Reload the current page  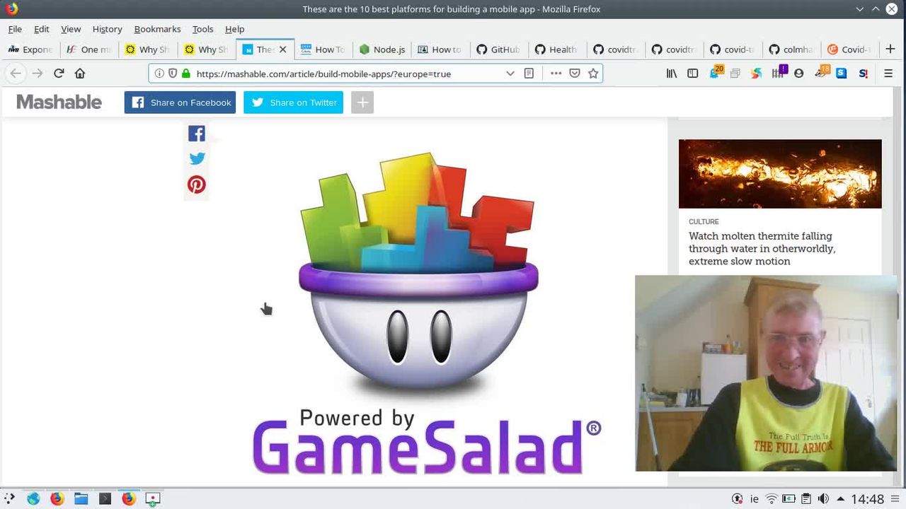(59, 74)
